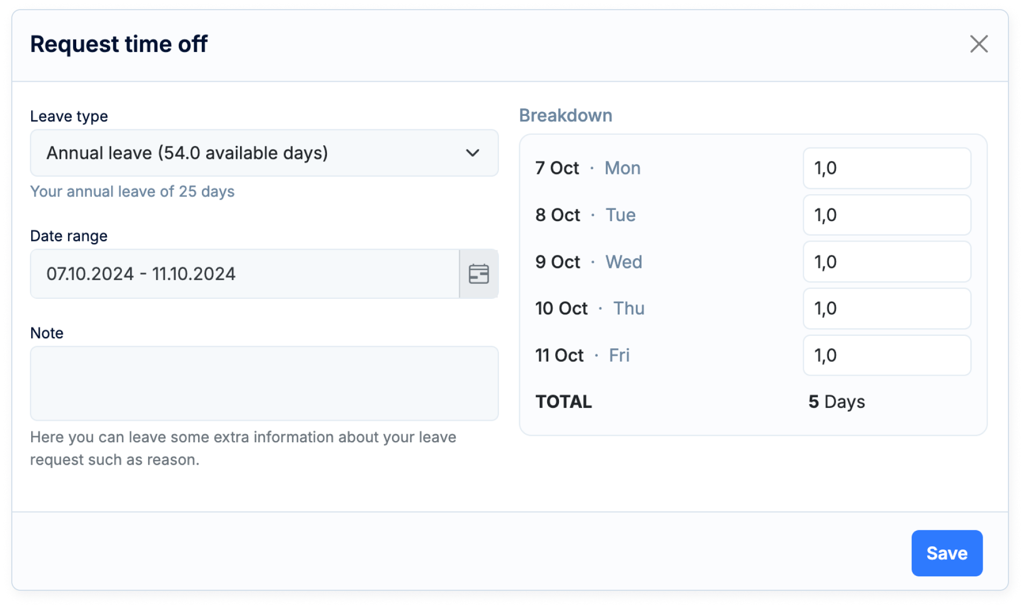Viewport: 1024px width, 608px height.
Task: Edit the 11 Oct Fri day value
Action: click(887, 355)
